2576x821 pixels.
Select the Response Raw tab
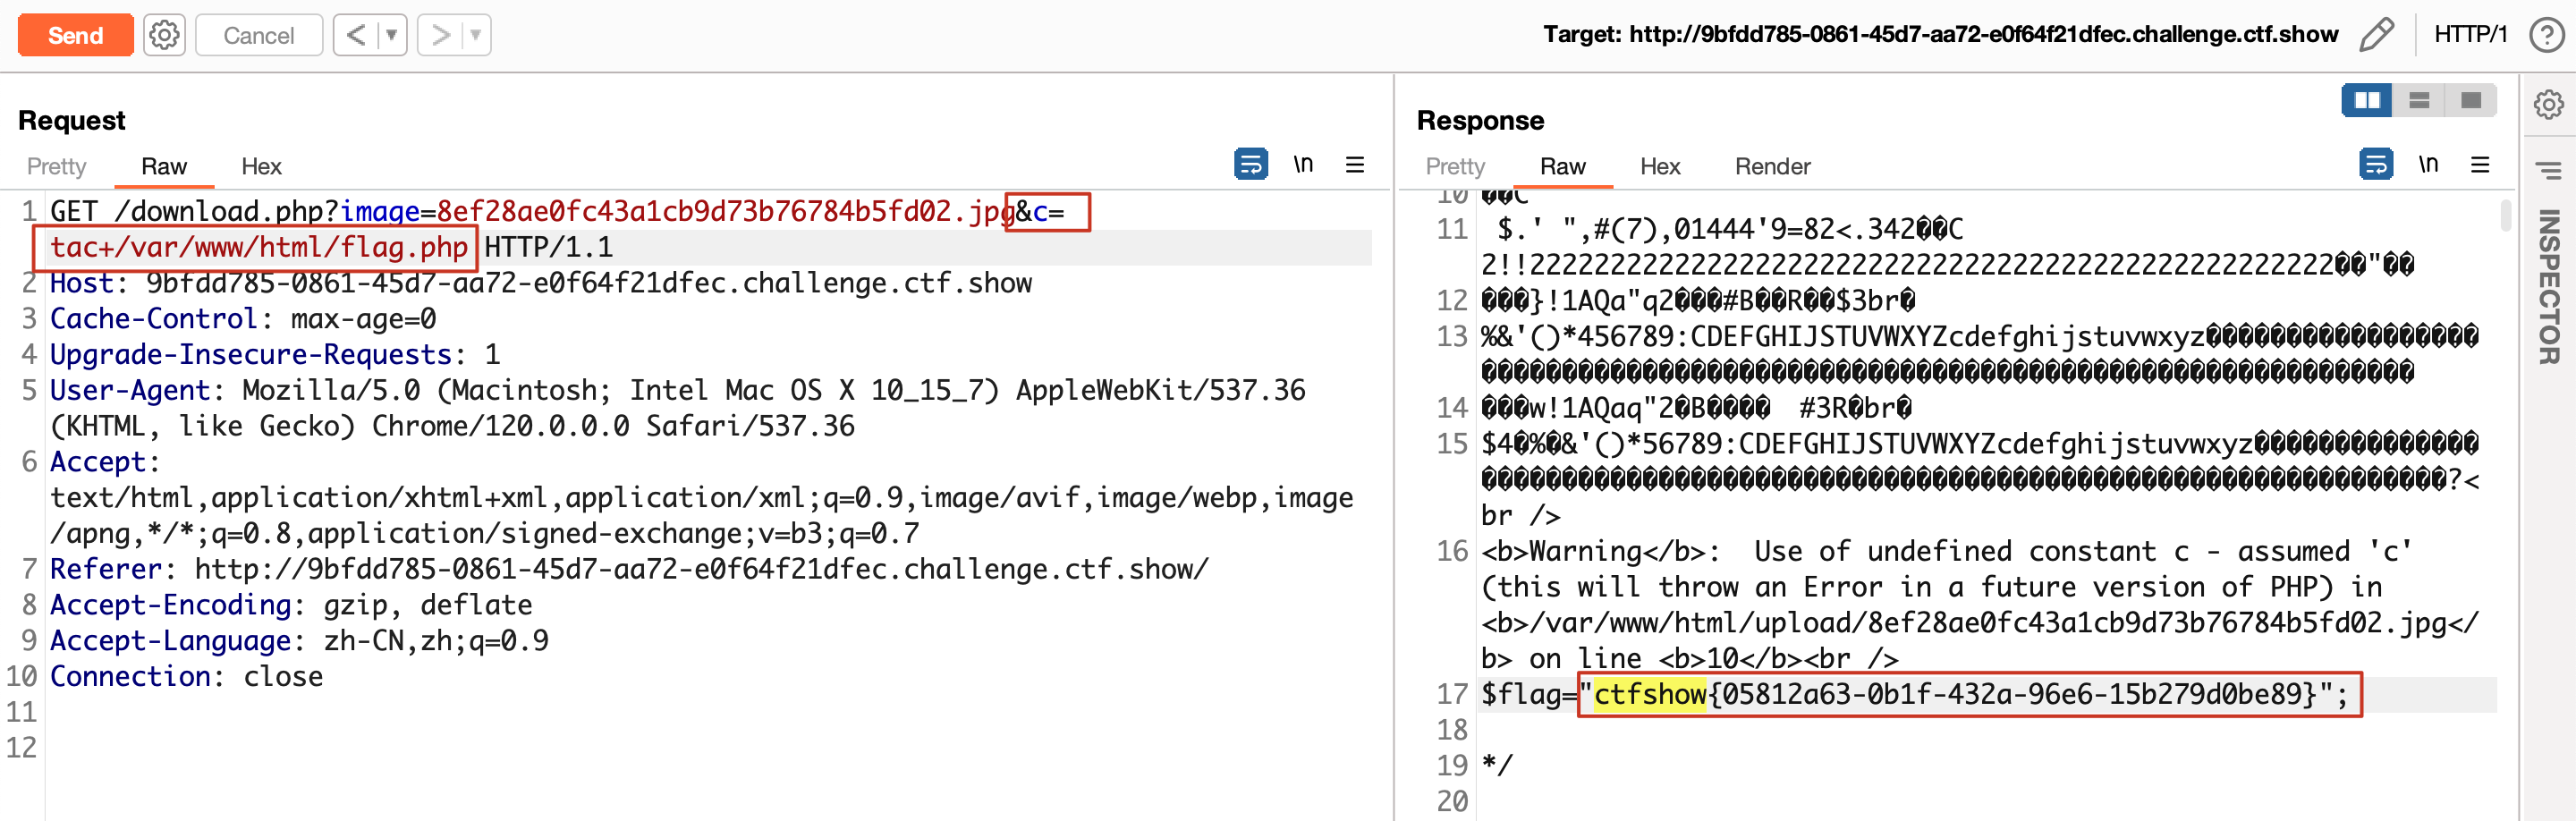point(1562,166)
